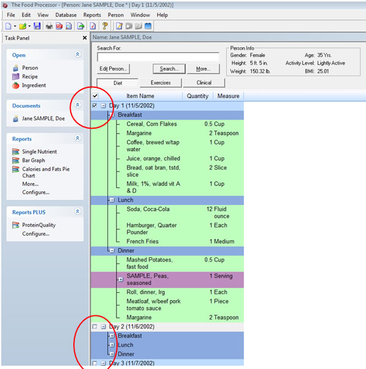The width and height of the screenshot is (366, 369).
Task: Click the Print icon in toolbar
Action: coord(49,26)
